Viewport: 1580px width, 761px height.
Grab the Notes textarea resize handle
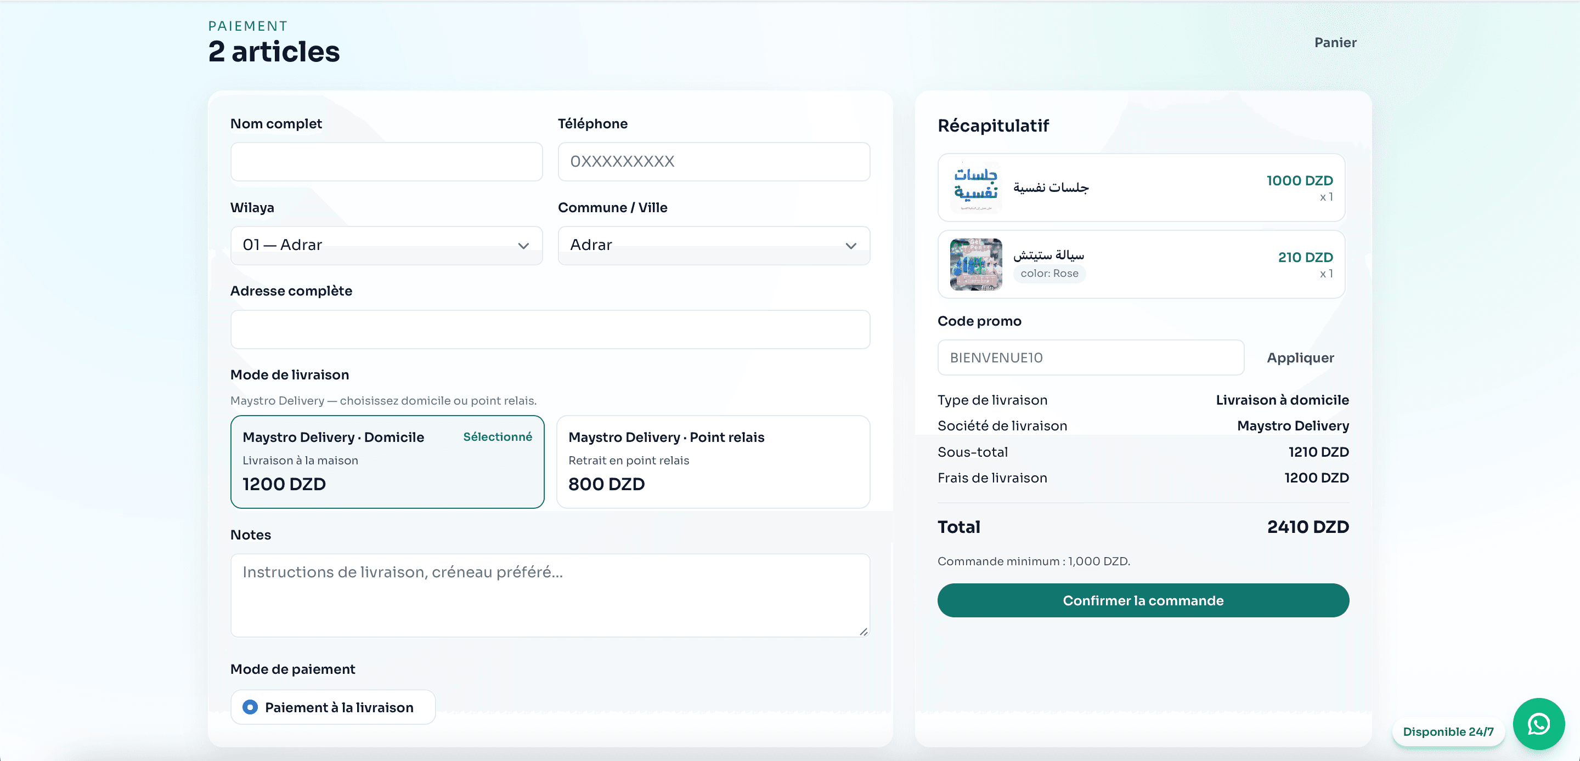(863, 631)
